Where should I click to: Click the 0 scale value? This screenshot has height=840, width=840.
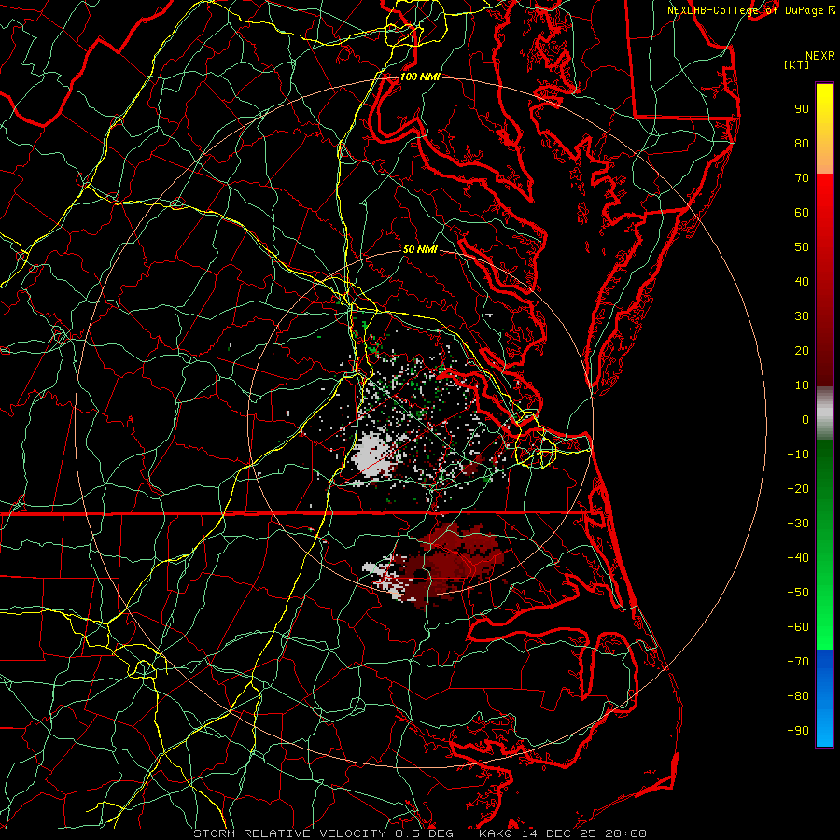pos(805,420)
